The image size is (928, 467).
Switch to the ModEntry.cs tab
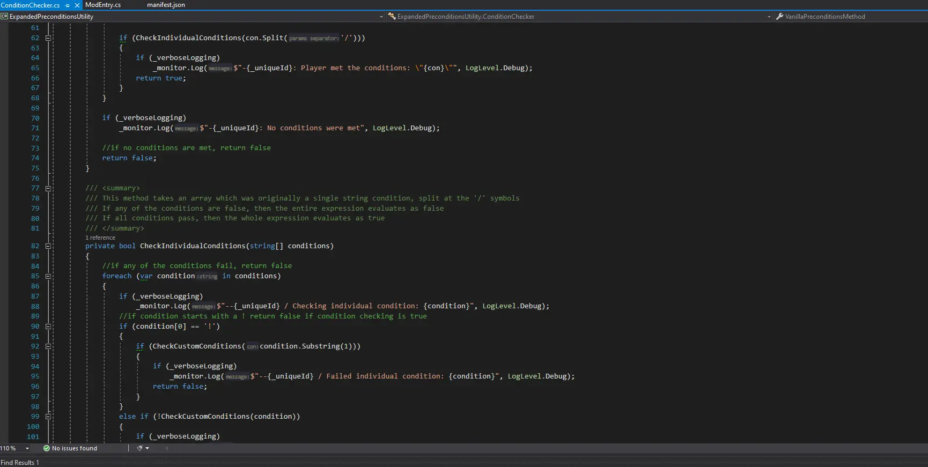coord(103,5)
